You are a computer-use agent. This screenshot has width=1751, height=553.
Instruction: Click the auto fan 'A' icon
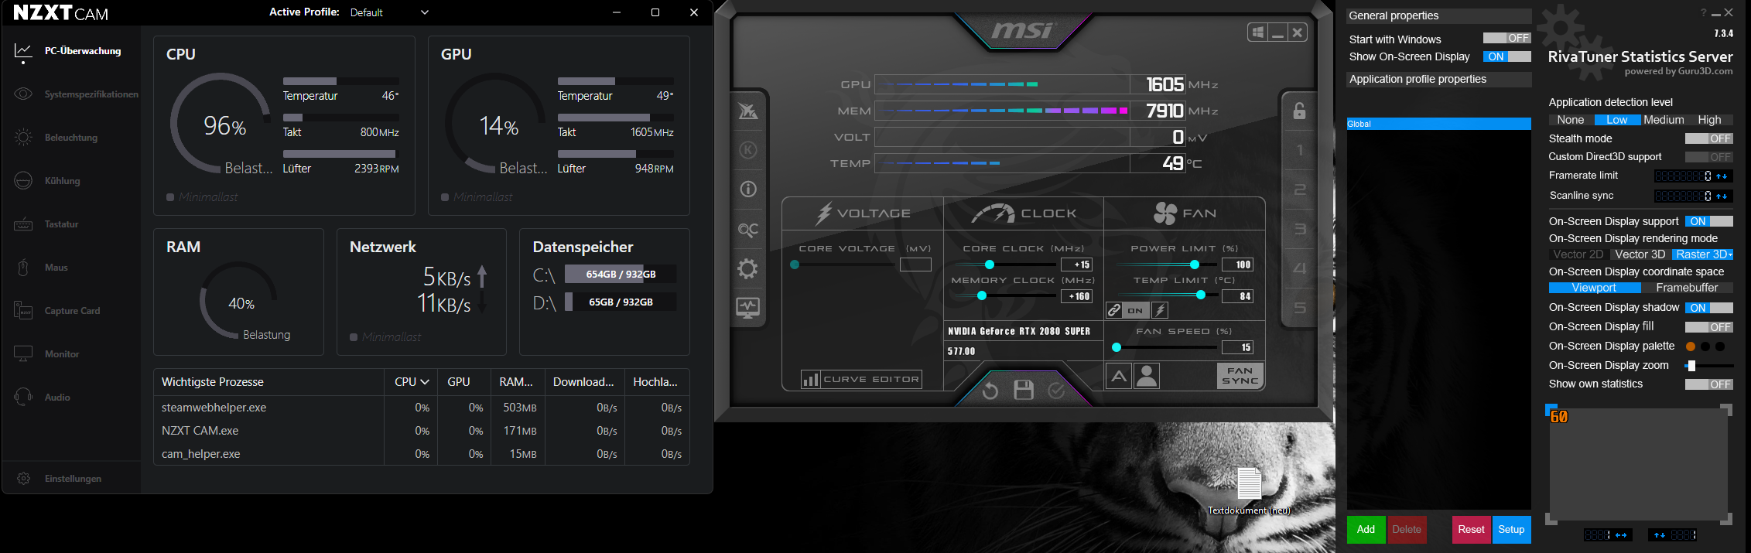click(x=1119, y=377)
